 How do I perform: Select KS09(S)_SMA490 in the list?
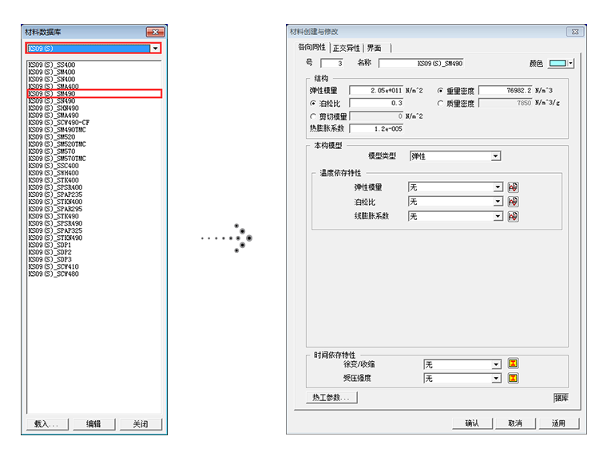pos(54,115)
